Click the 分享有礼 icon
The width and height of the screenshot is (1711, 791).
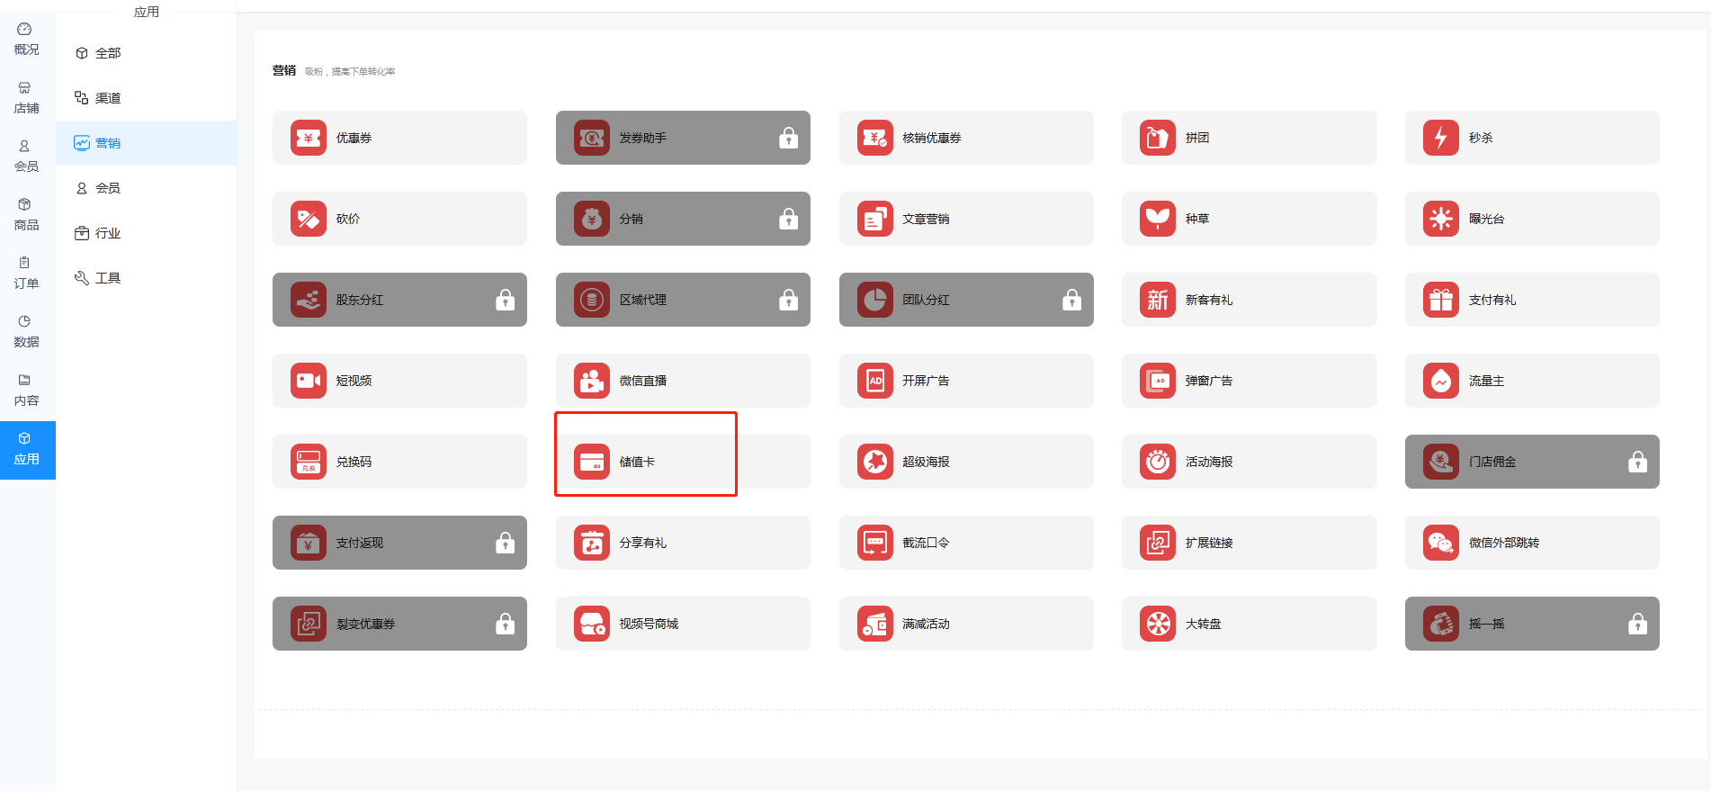click(x=592, y=543)
